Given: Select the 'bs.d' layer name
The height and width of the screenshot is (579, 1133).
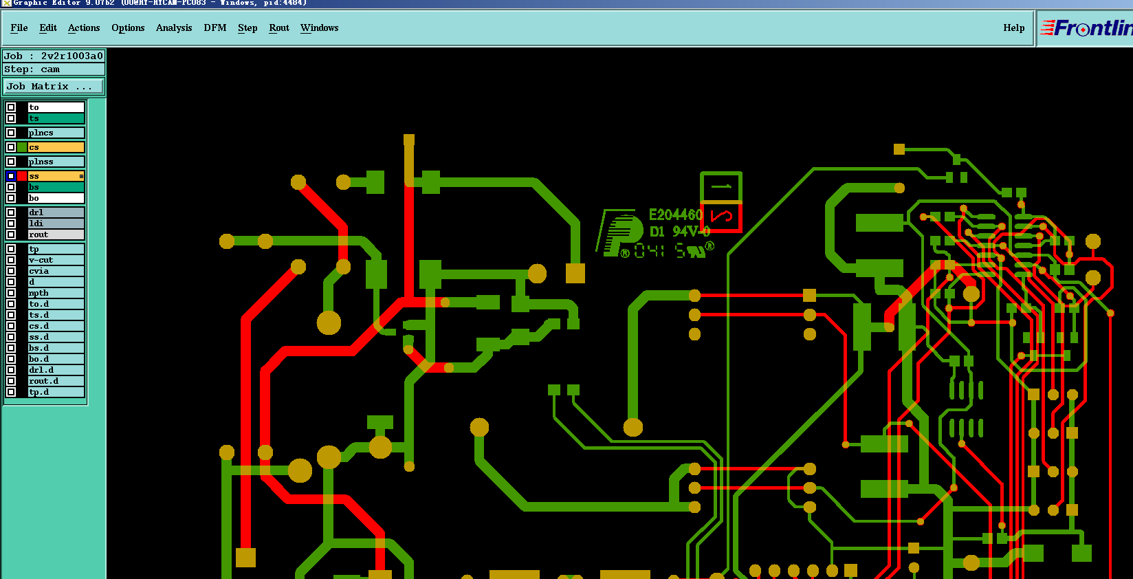Looking at the screenshot, I should tap(56, 348).
